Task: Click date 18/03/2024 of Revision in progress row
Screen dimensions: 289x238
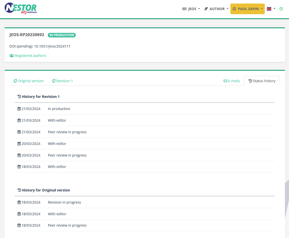Action: 31,202
